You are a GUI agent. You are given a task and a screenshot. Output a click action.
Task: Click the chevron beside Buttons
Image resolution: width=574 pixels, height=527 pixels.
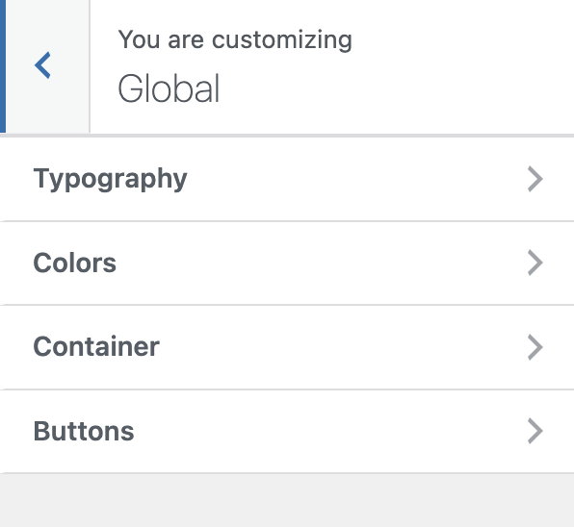tap(535, 431)
